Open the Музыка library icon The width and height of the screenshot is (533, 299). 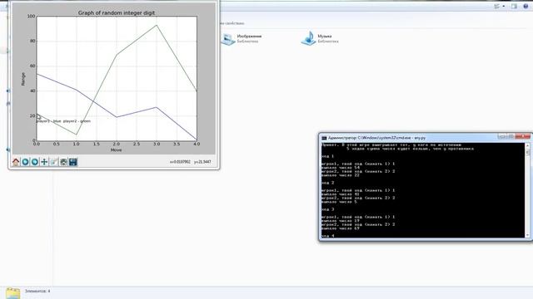coord(308,38)
